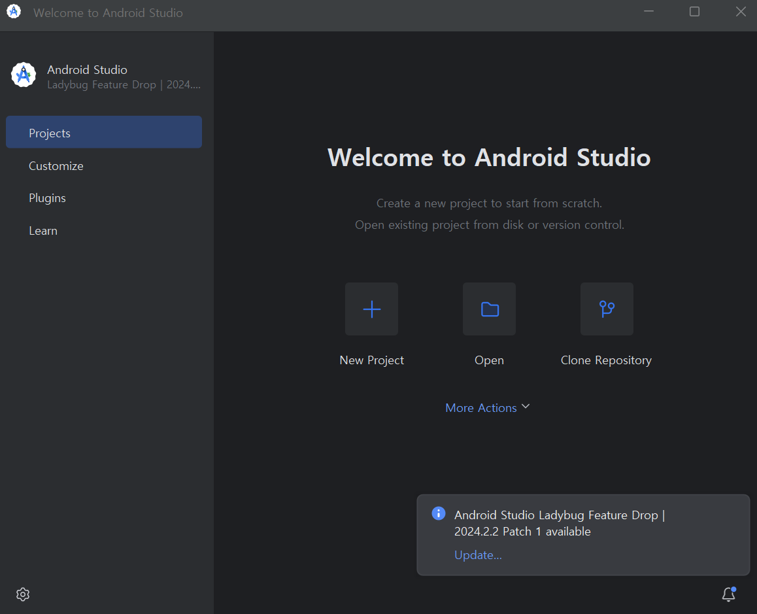757x614 pixels.
Task: Click the Android Studio logo in sidebar
Action: point(23,75)
